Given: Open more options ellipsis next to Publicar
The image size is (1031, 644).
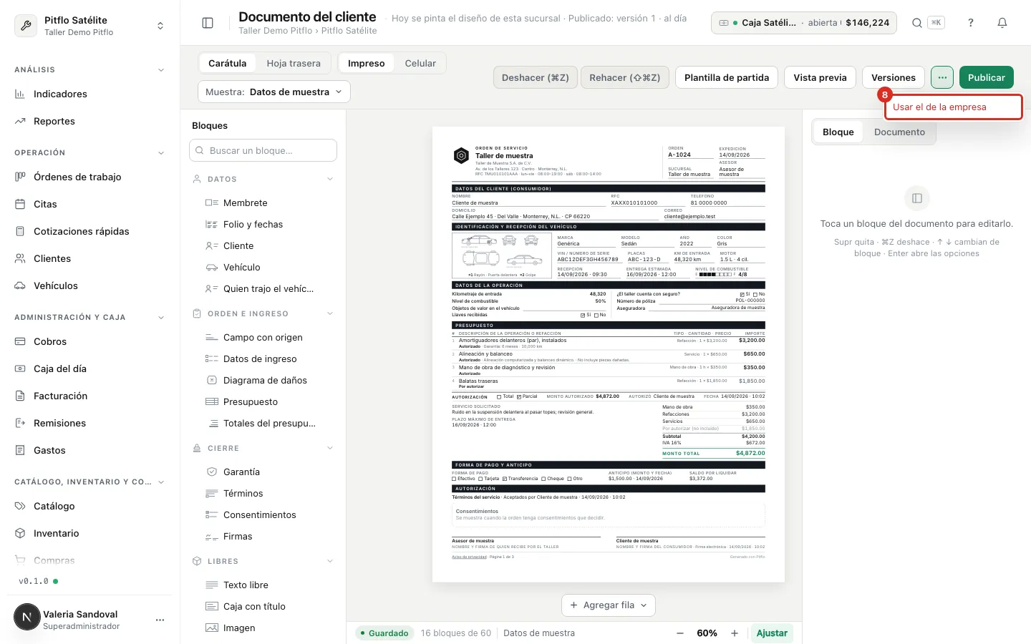Looking at the screenshot, I should tap(942, 77).
